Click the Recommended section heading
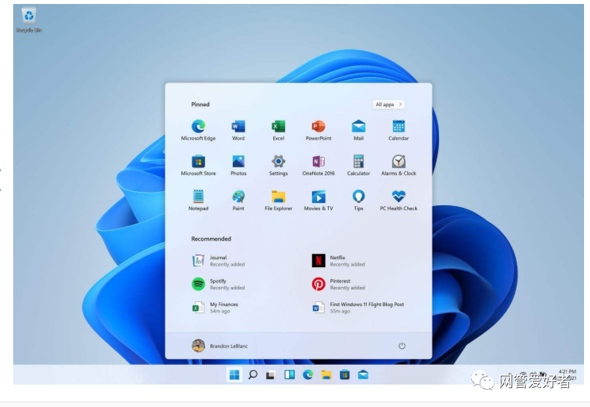 point(211,239)
